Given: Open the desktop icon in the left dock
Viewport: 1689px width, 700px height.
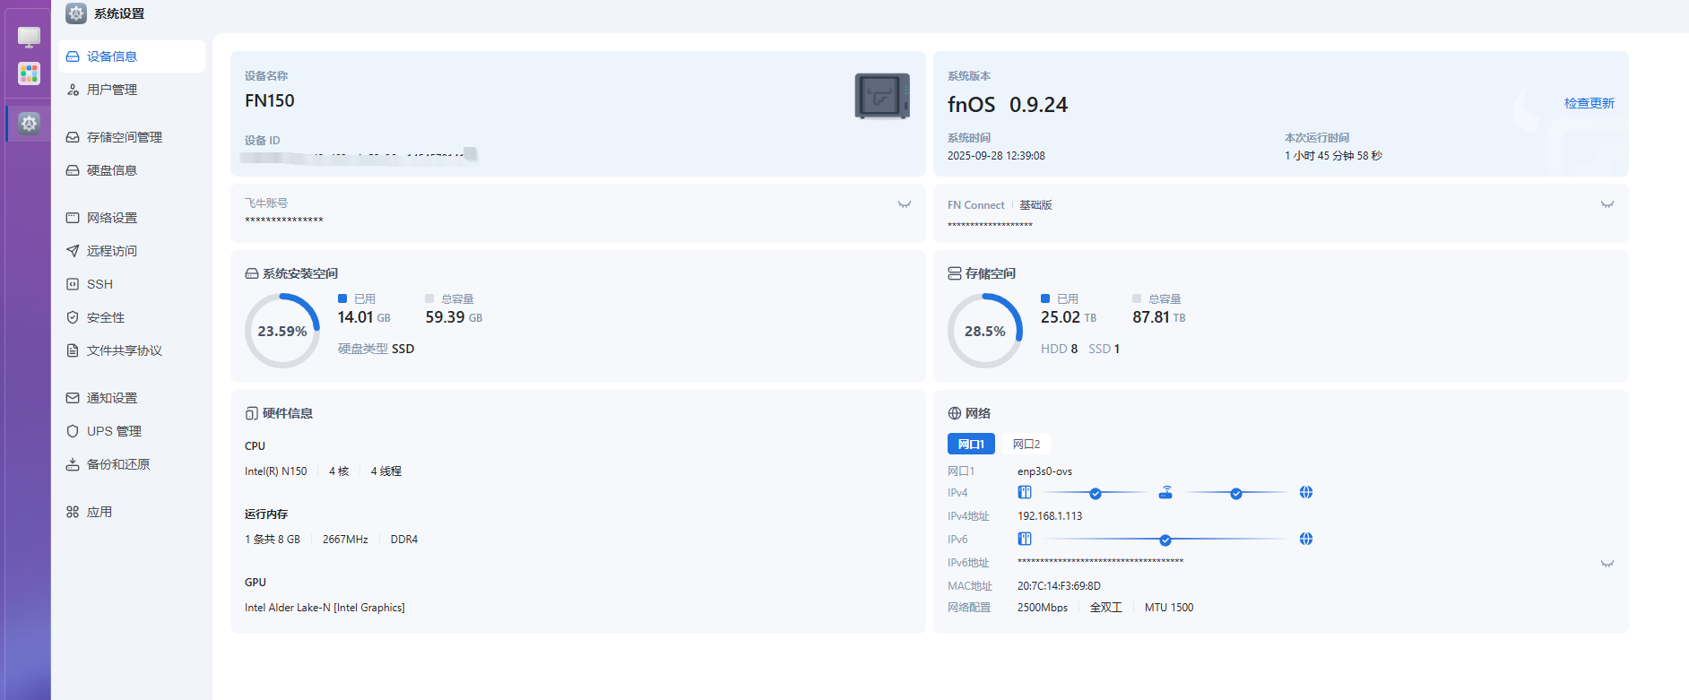Looking at the screenshot, I should click(29, 37).
